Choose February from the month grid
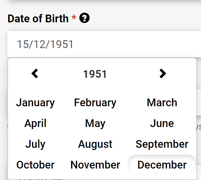This screenshot has height=180, width=201. pyautogui.click(x=95, y=103)
